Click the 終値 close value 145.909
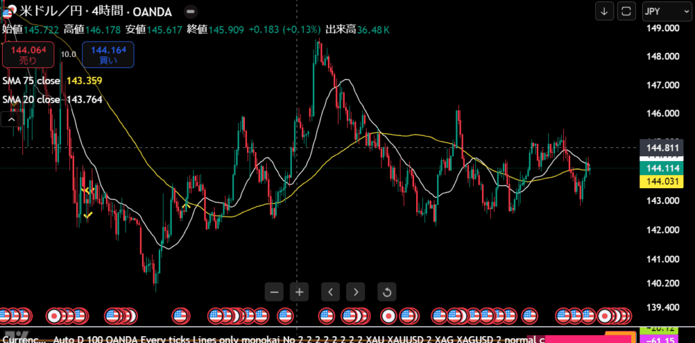 (225, 30)
